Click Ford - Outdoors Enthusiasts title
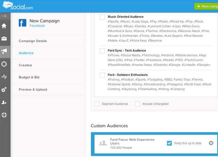This screenshot has height=157, width=218. [x=127, y=75]
